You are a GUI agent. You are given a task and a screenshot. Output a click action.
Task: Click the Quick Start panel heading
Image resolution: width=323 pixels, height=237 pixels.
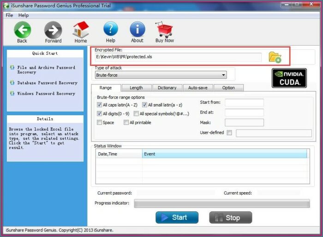pos(45,53)
